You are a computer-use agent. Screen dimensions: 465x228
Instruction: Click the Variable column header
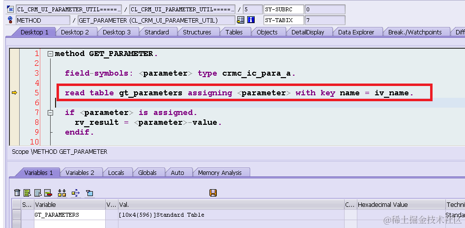tap(70, 204)
